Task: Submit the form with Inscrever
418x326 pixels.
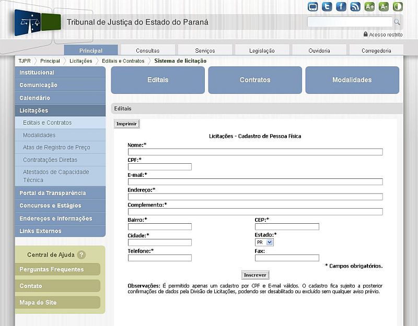Action: (x=254, y=274)
